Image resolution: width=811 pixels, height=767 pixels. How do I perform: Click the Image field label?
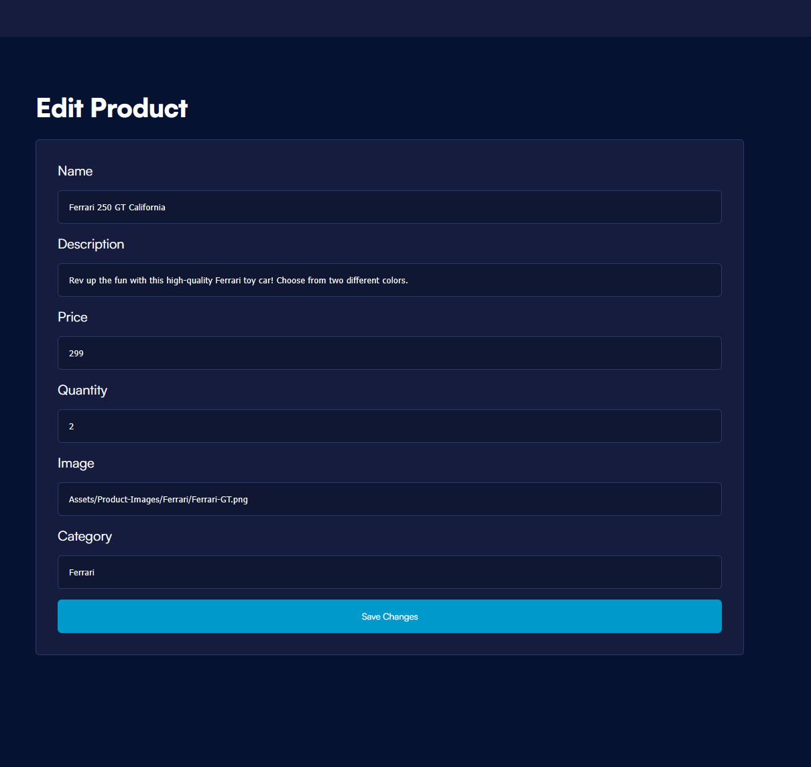click(76, 463)
